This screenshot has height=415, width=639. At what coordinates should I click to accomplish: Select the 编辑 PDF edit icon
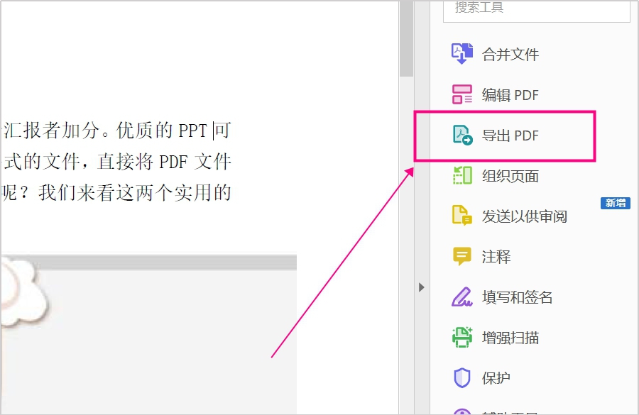click(x=462, y=94)
